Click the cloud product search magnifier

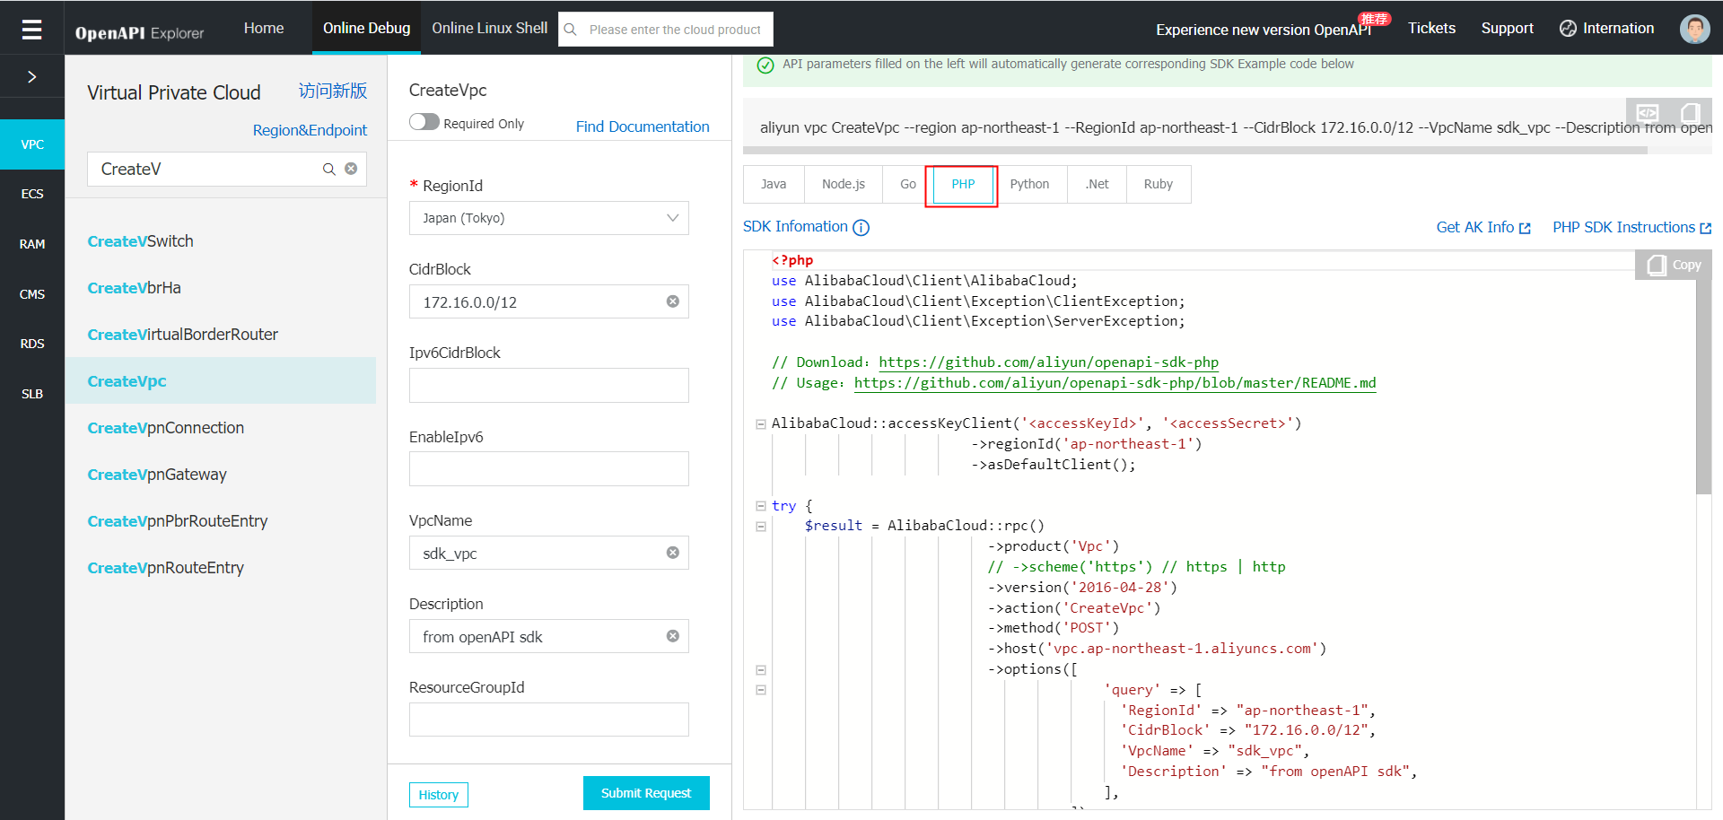point(570,30)
